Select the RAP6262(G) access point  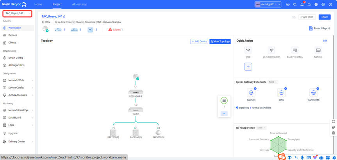(159, 133)
